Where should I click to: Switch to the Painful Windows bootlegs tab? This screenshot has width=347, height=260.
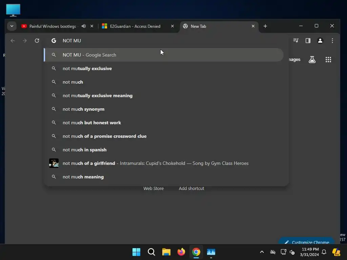(x=53, y=26)
